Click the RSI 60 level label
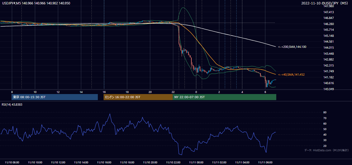This screenshot has height=165, width=352. coord(325,123)
